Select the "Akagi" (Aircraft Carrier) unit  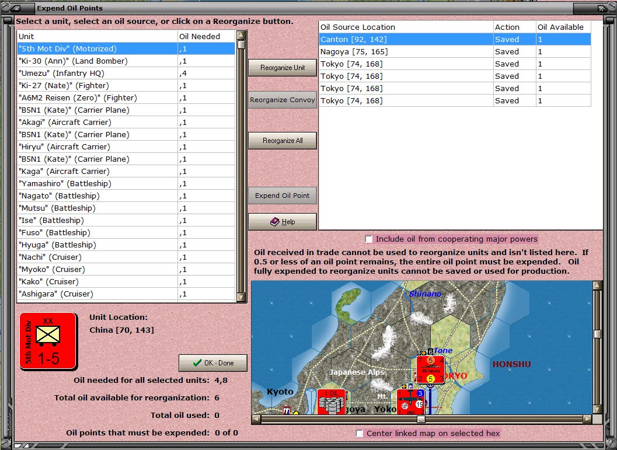126,123
